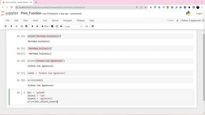Open the Edit menu
205x115 pixels.
point(16,20)
